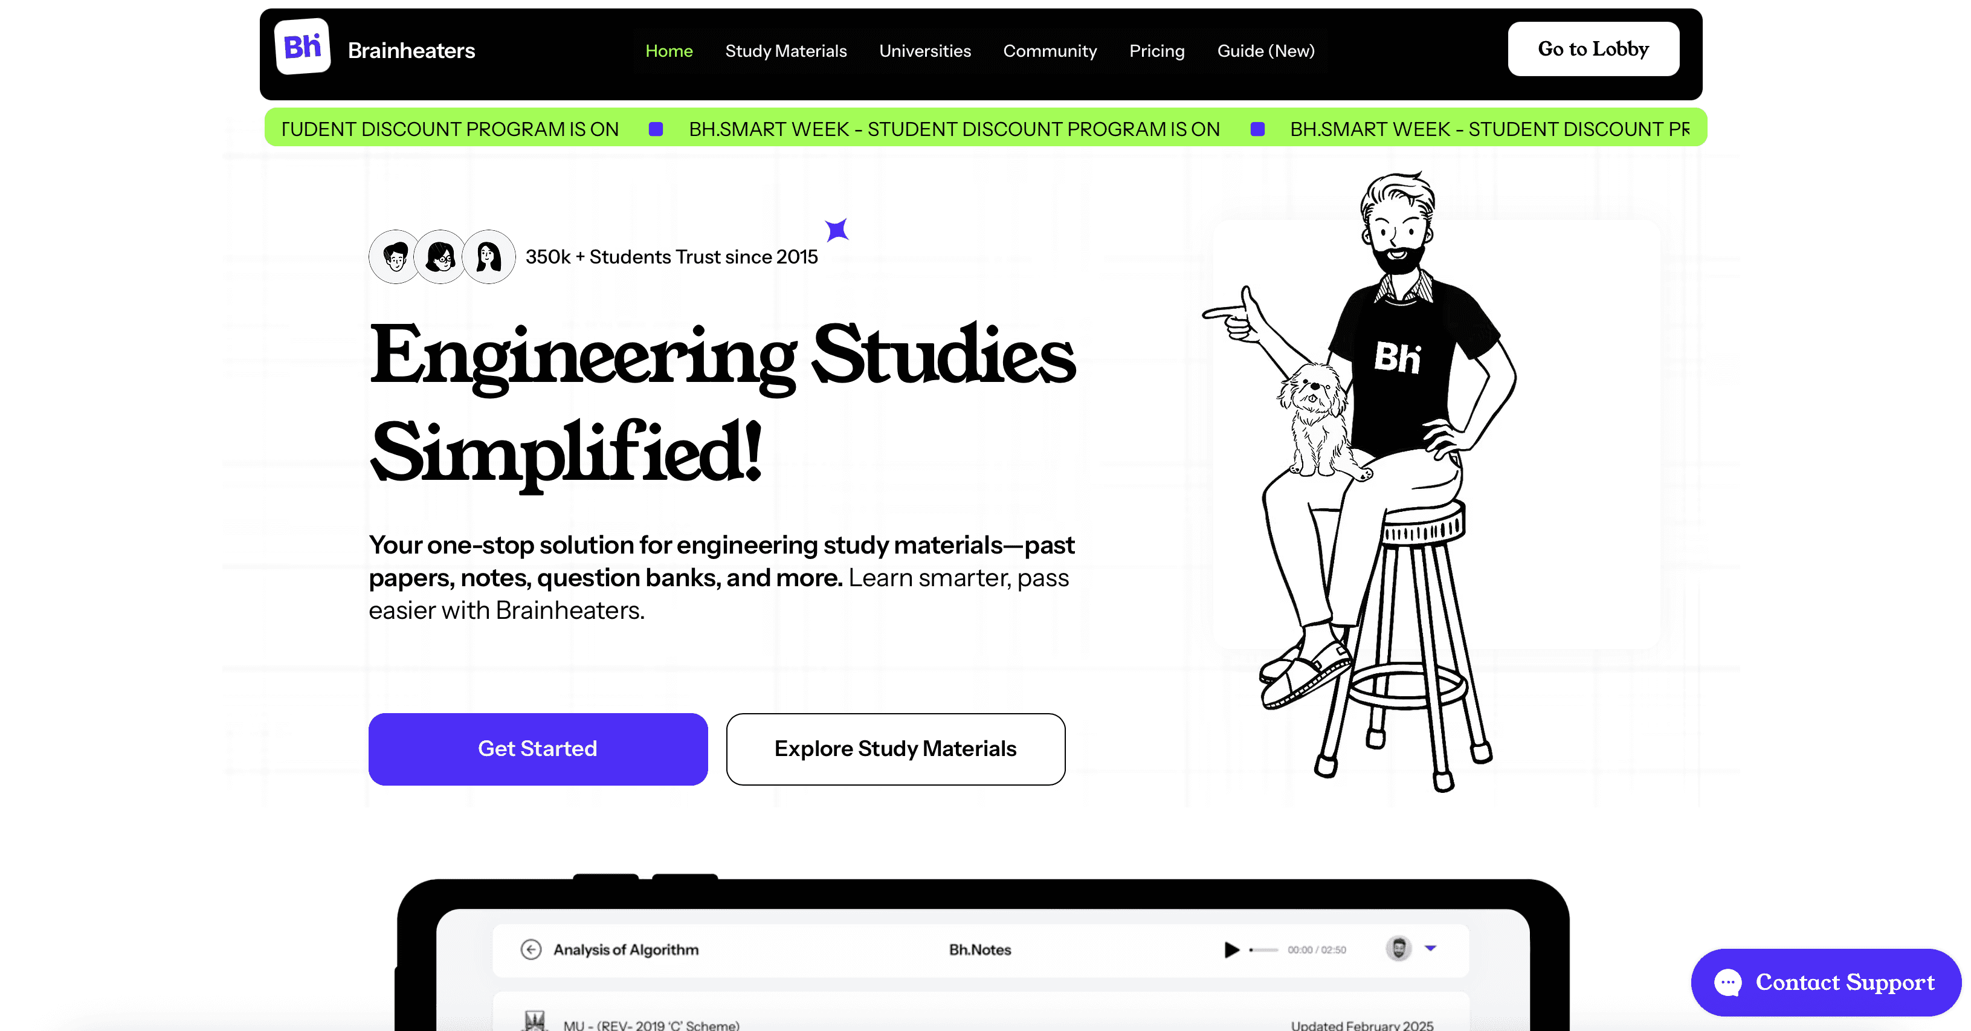
Task: Open Guide (New) in the navbar
Action: [1265, 51]
